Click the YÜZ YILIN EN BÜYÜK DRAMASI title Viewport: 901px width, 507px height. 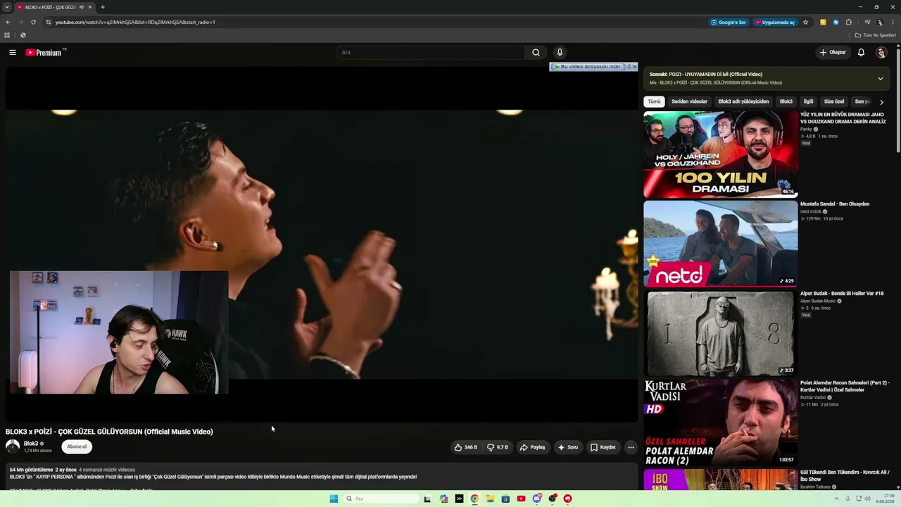(843, 118)
